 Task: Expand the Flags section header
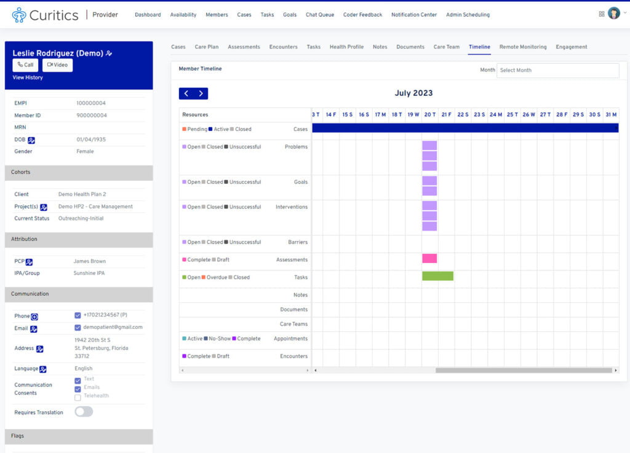79,436
